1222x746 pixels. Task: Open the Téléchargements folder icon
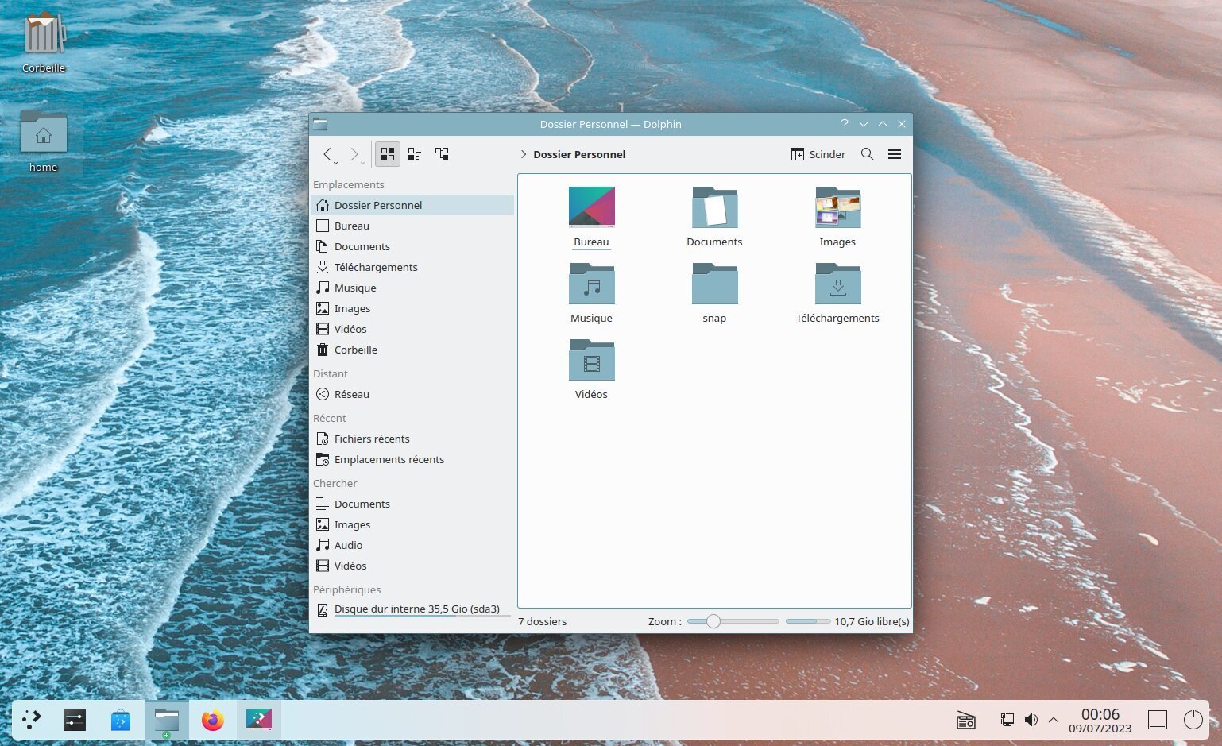pyautogui.click(x=837, y=284)
